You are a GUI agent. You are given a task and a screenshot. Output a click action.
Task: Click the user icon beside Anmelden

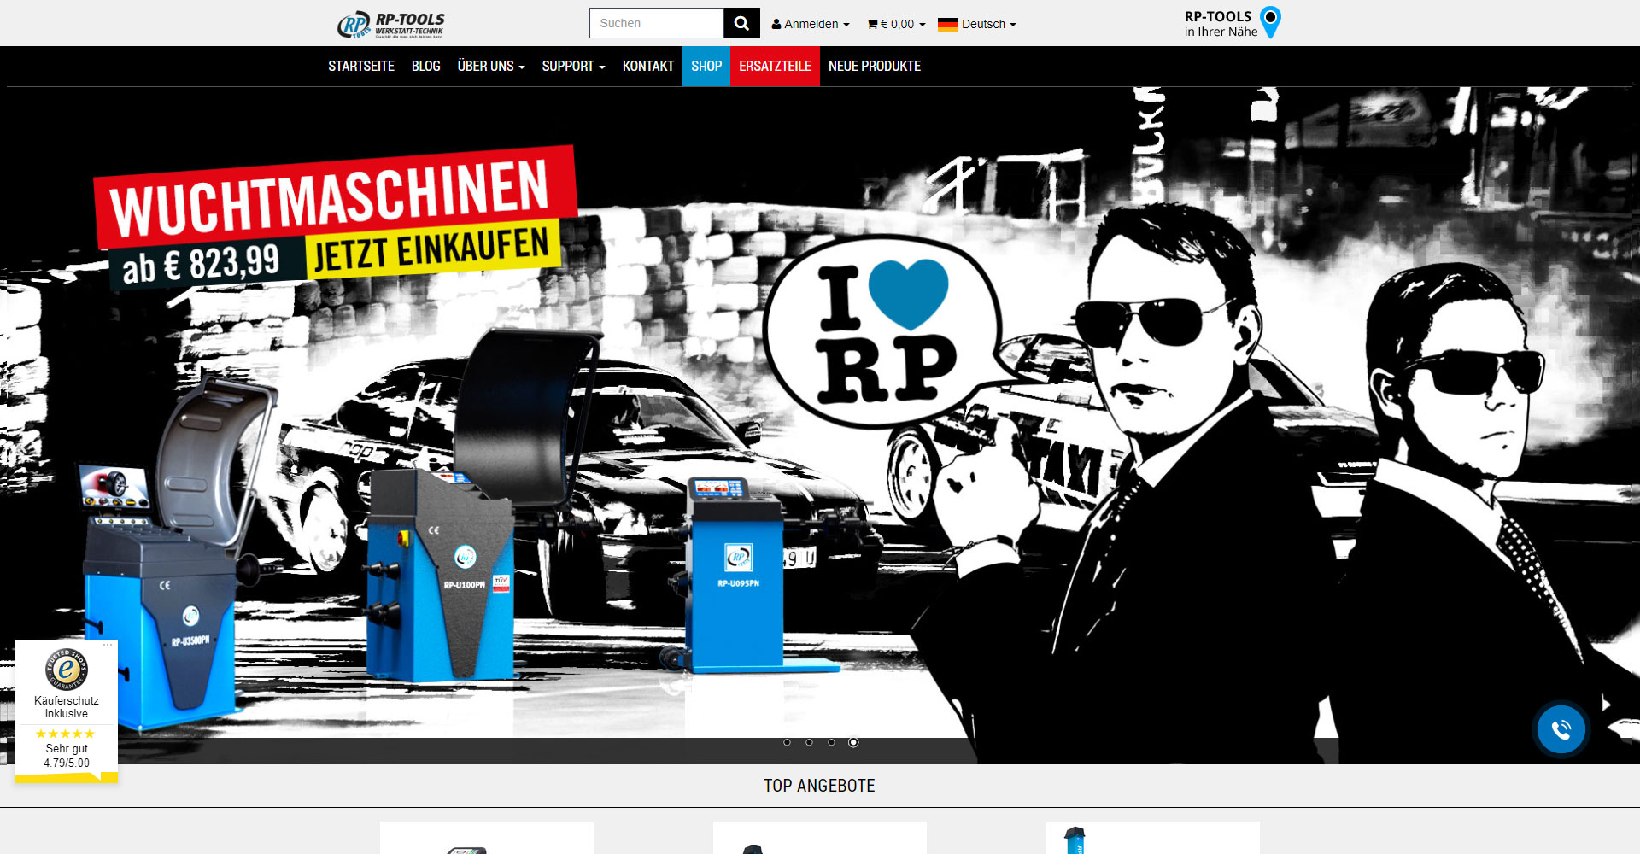point(776,24)
